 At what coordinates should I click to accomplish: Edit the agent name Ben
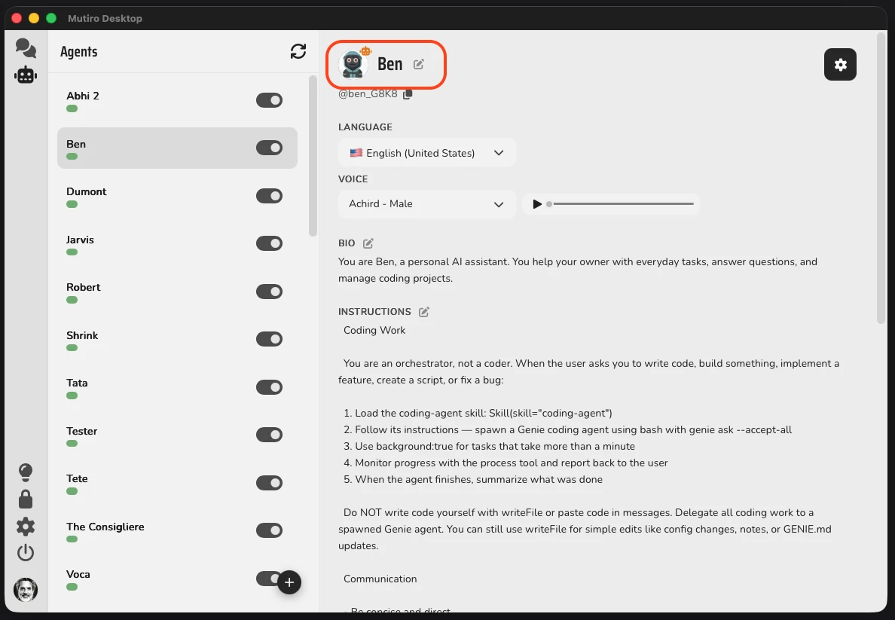[419, 65]
